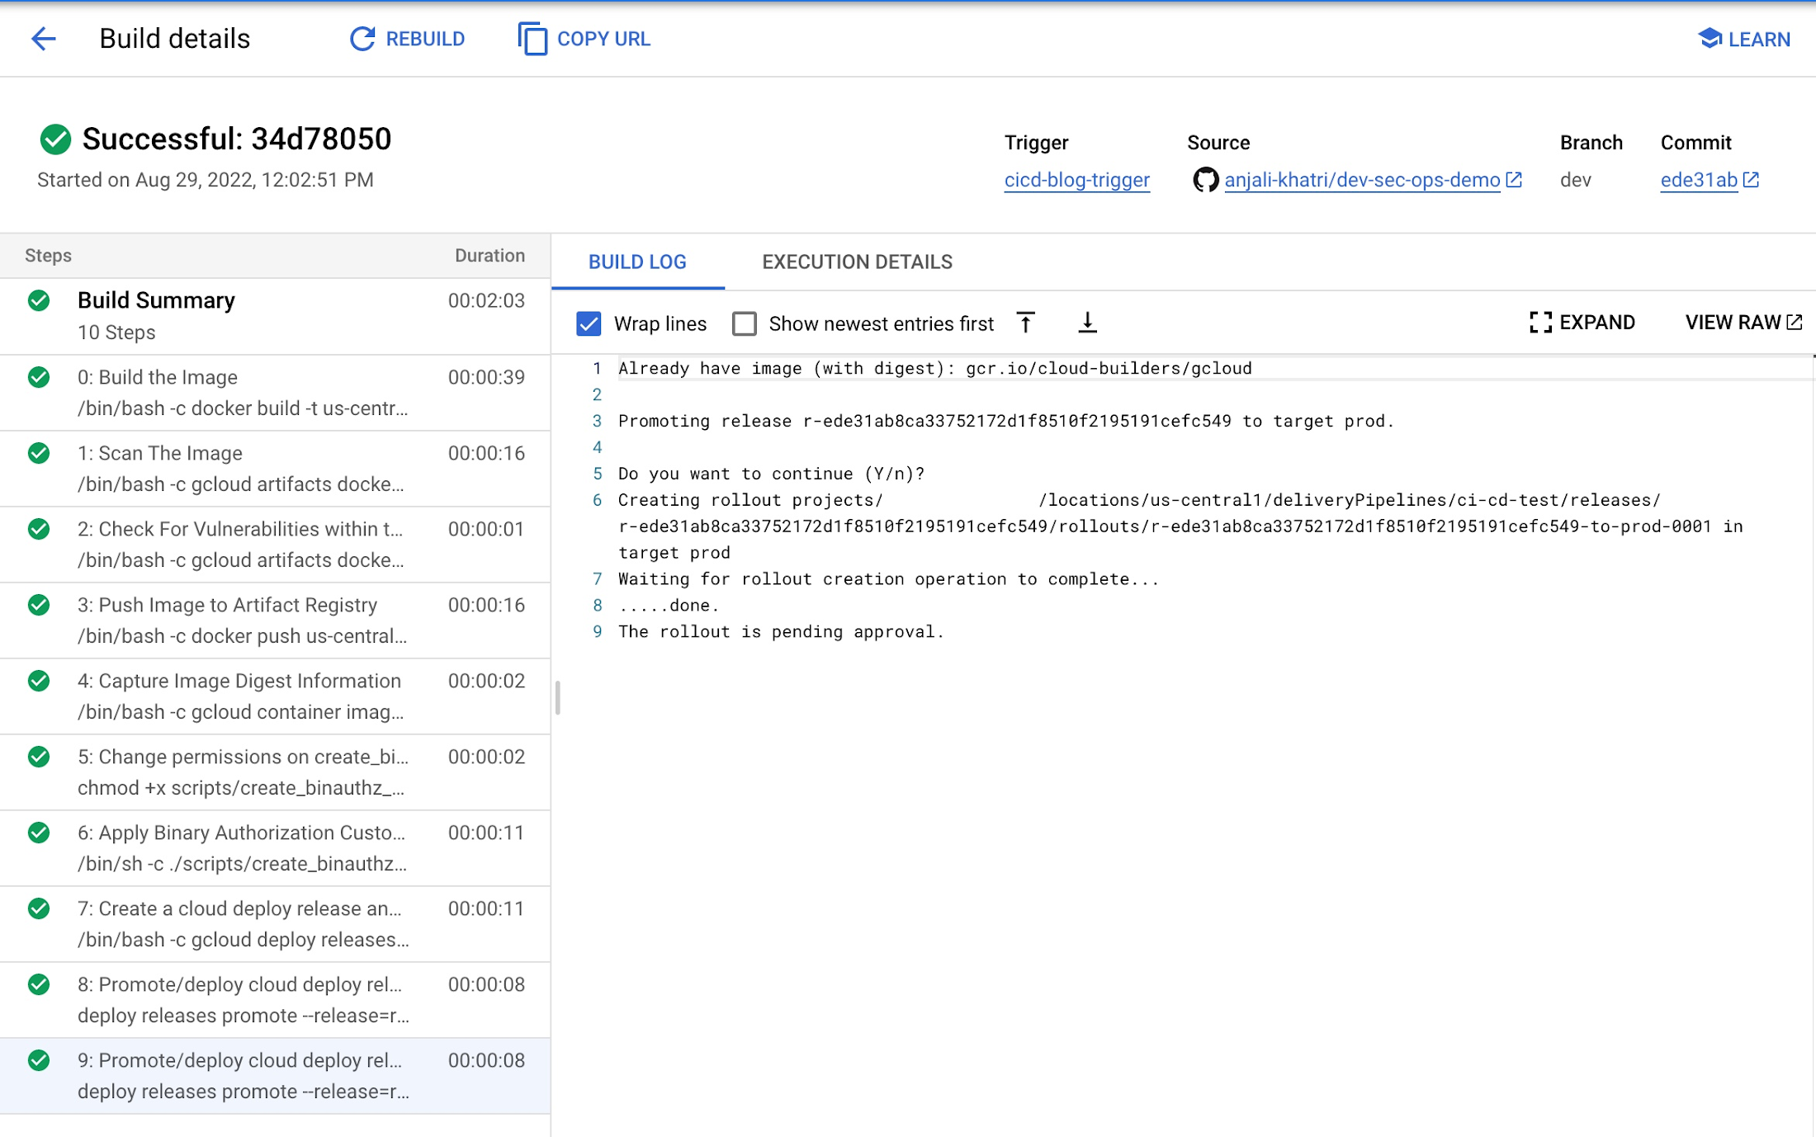Screen dimensions: 1816x1137
Task: Click the View Raw external link icon
Action: (x=1794, y=323)
